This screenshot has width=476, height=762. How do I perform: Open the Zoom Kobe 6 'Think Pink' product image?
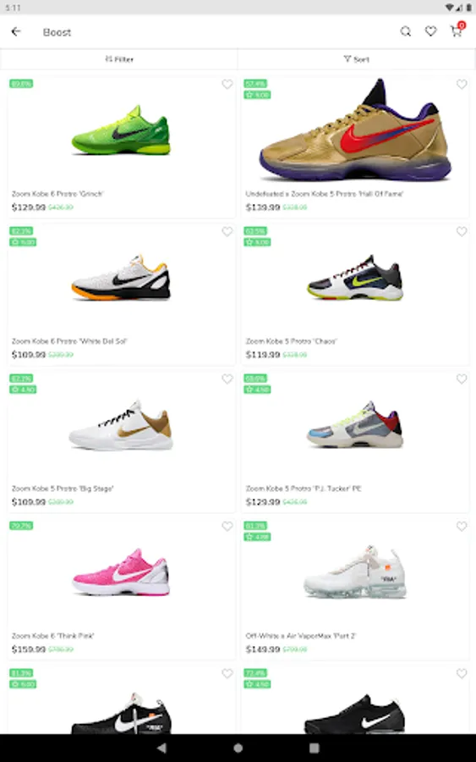click(x=121, y=572)
